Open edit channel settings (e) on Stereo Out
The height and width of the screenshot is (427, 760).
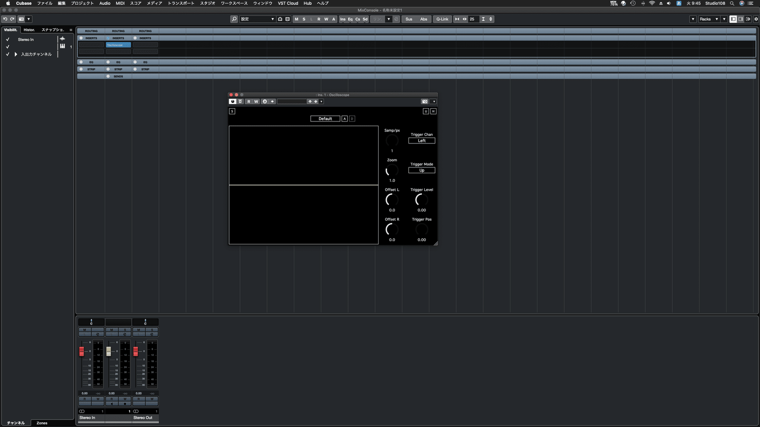tap(152, 334)
